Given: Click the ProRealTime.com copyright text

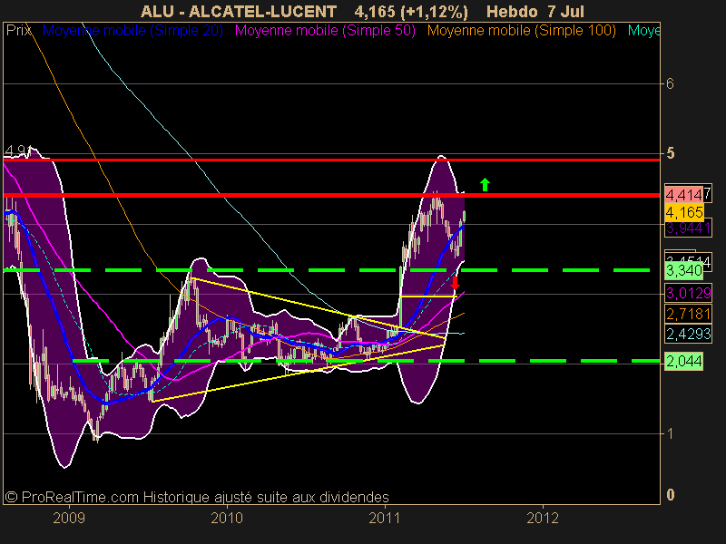Looking at the screenshot, I should pos(197,497).
